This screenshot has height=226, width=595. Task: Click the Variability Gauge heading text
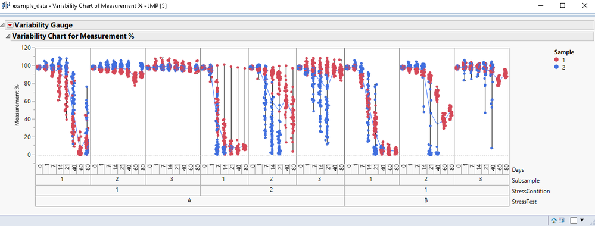[x=43, y=26]
